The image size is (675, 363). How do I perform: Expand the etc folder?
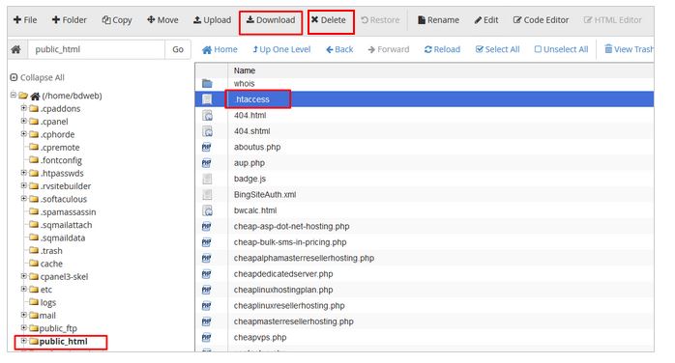pyautogui.click(x=24, y=289)
